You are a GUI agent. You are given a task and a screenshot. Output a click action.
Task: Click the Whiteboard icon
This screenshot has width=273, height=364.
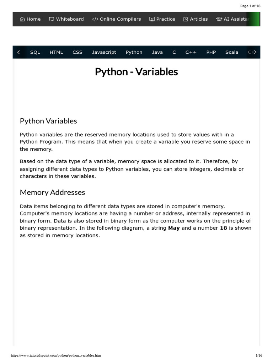(x=52, y=19)
